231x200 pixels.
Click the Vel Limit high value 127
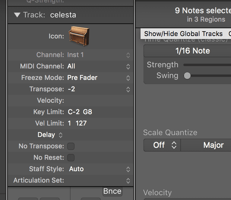coord(81,123)
